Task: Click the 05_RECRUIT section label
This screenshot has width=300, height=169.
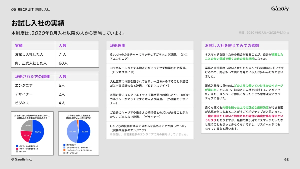Action: [22, 9]
